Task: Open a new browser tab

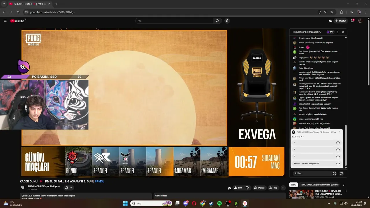Action: coord(56,4)
